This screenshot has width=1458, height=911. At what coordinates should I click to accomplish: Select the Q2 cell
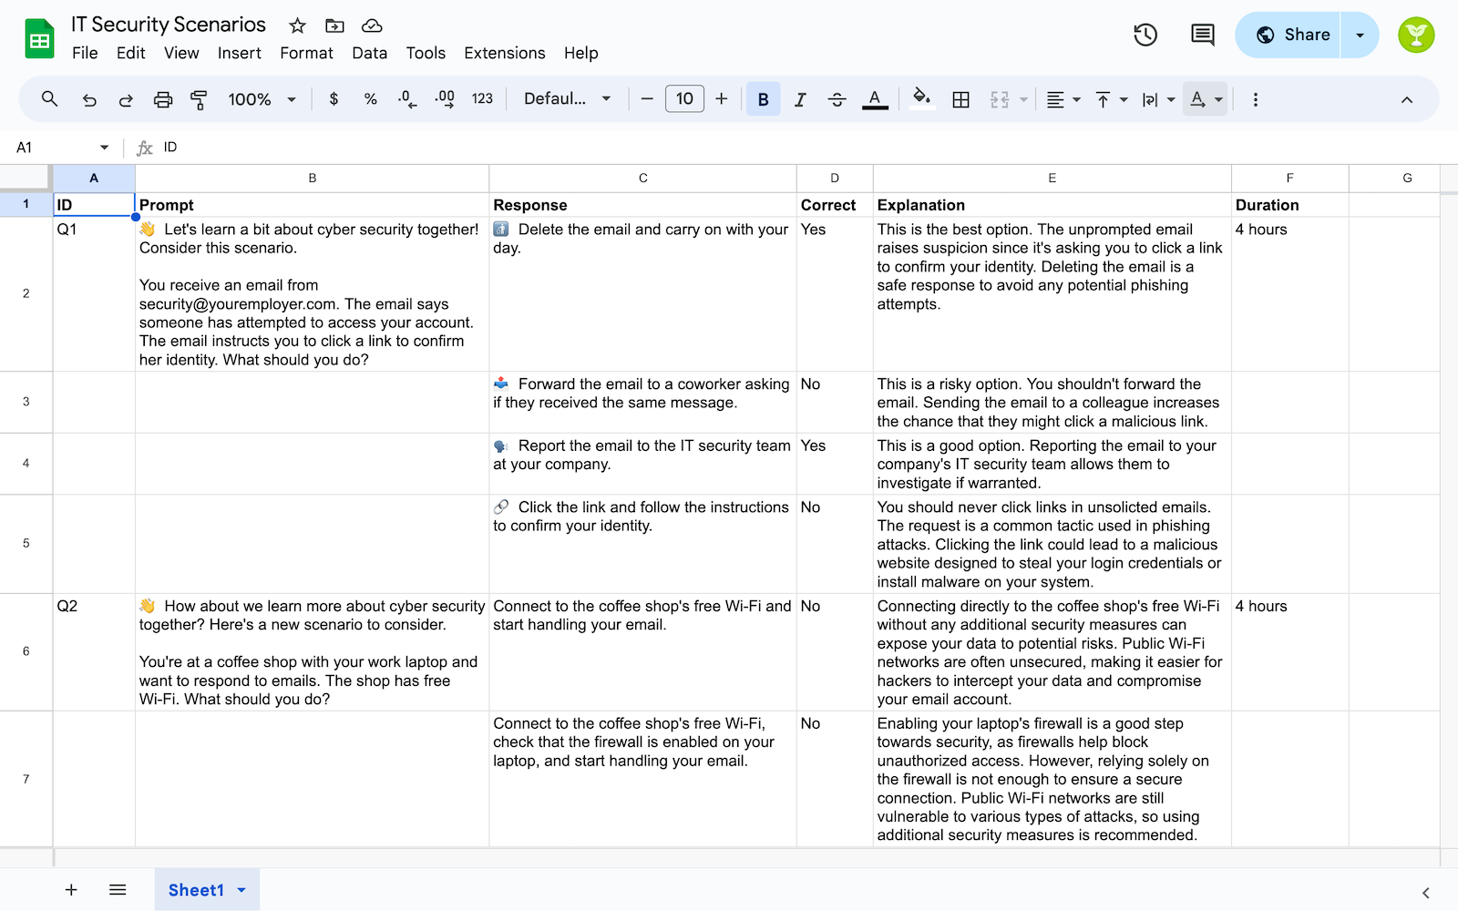tap(94, 651)
